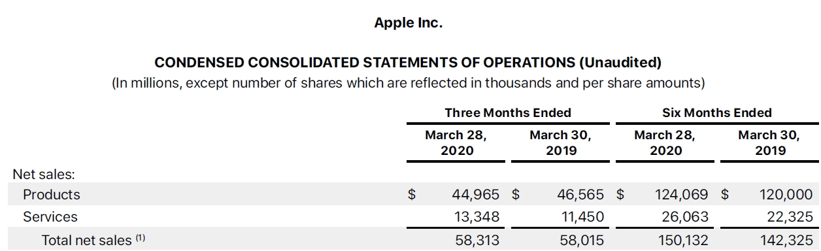Select Products value 46,565
This screenshot has width=821, height=251.
pos(580,195)
